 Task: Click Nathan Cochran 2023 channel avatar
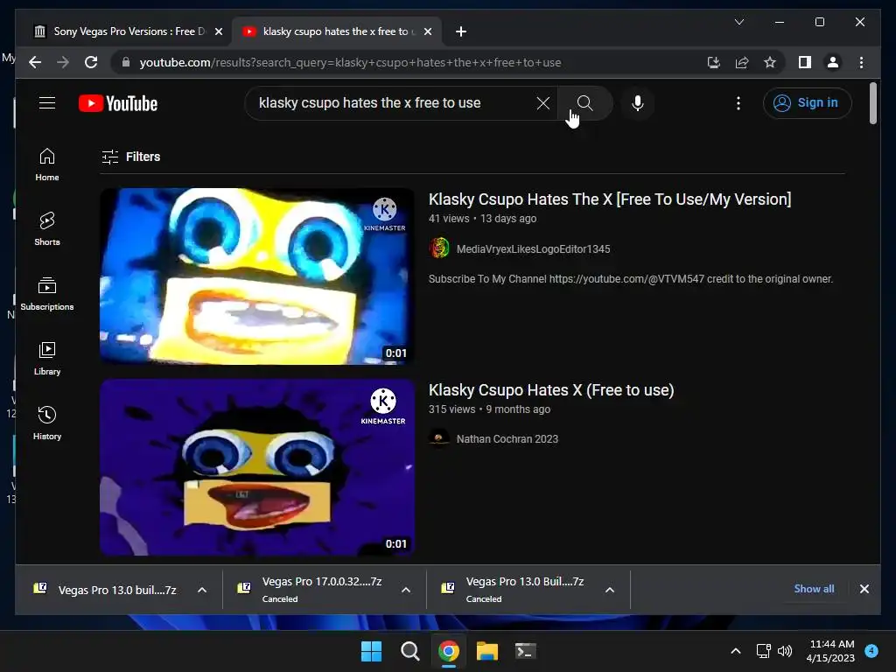click(439, 438)
